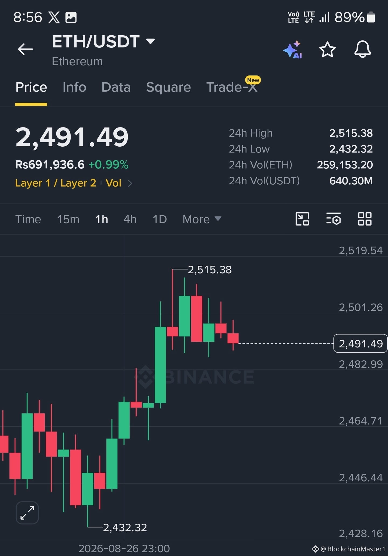Tap the 8:56 clock in status bar

point(28,18)
